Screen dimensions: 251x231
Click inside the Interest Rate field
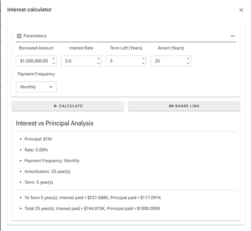pyautogui.click(x=78, y=61)
